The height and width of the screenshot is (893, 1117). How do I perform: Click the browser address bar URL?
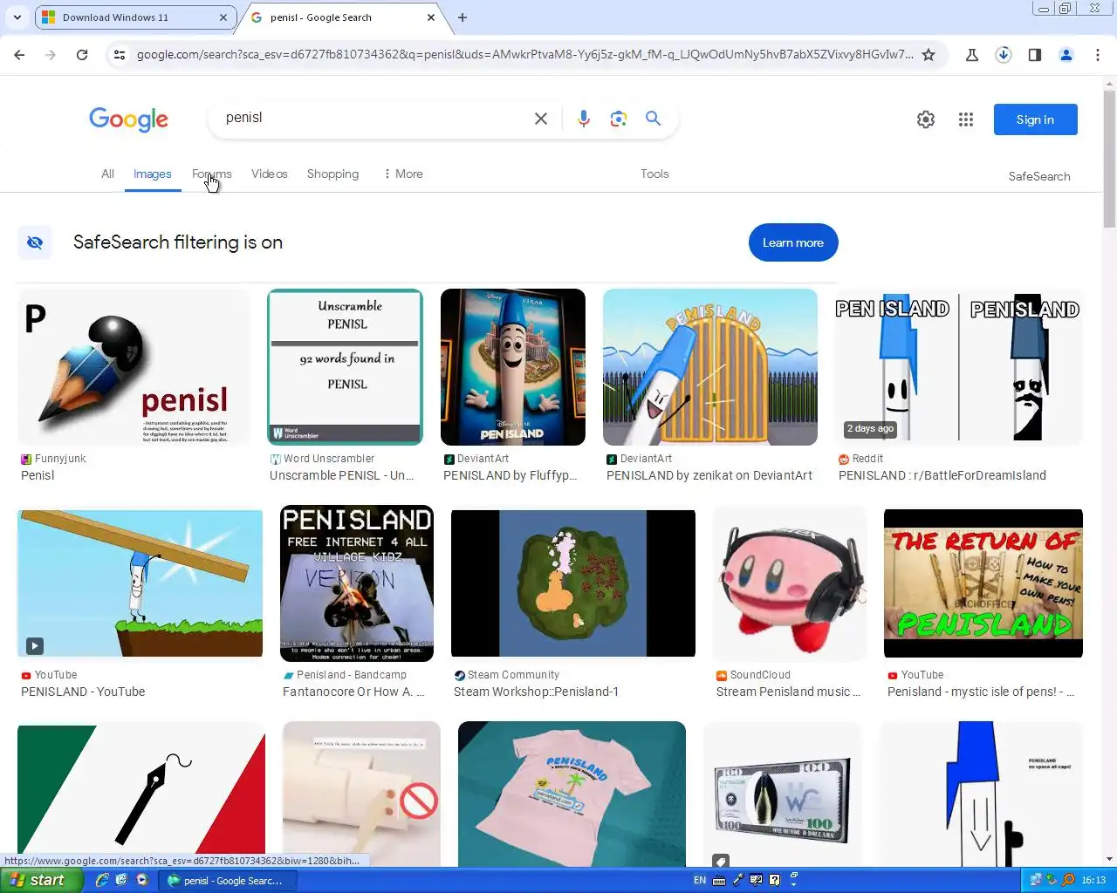(x=524, y=55)
